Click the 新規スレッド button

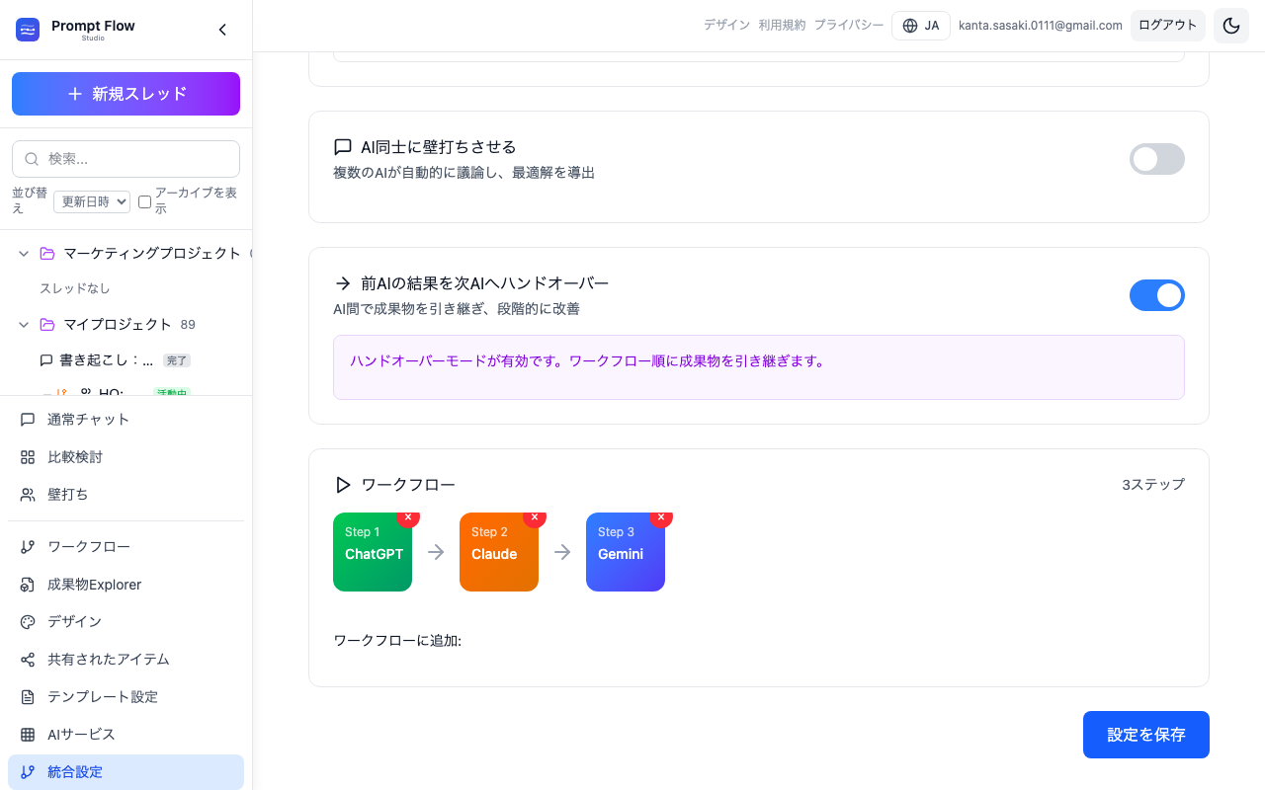coord(126,94)
